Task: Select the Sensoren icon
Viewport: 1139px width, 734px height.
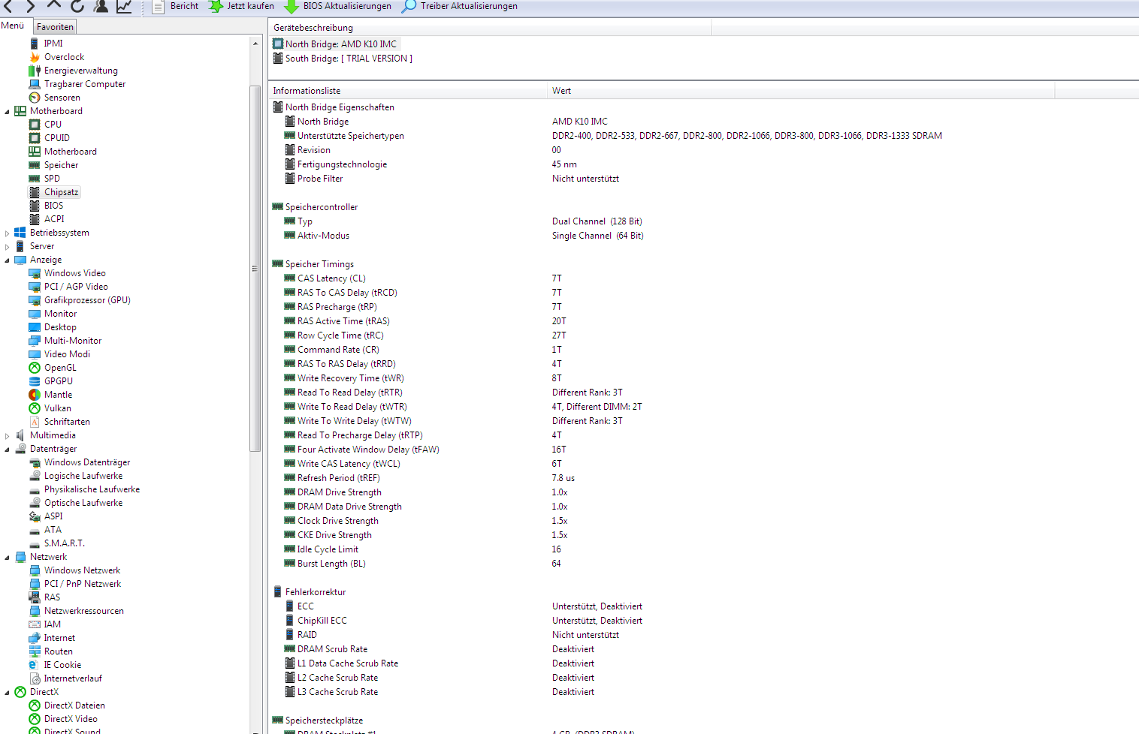Action: [x=35, y=98]
